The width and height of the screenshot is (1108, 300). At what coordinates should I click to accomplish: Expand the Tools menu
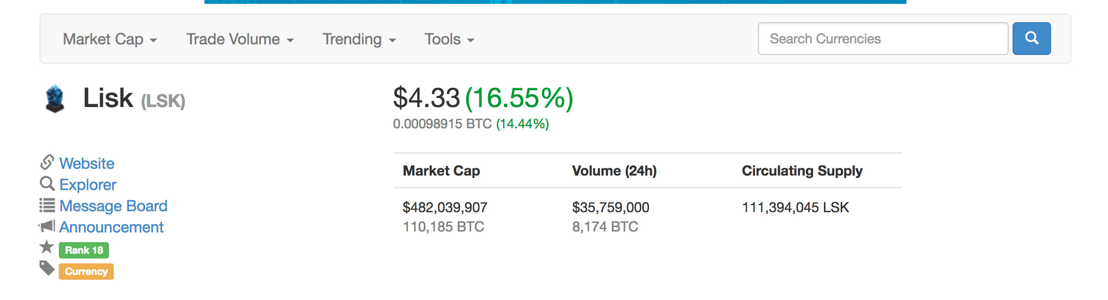click(x=449, y=39)
